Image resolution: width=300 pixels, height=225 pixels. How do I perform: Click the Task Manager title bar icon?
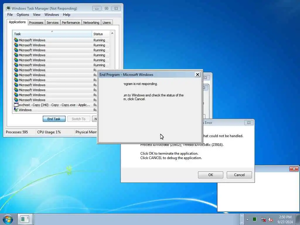point(8,8)
